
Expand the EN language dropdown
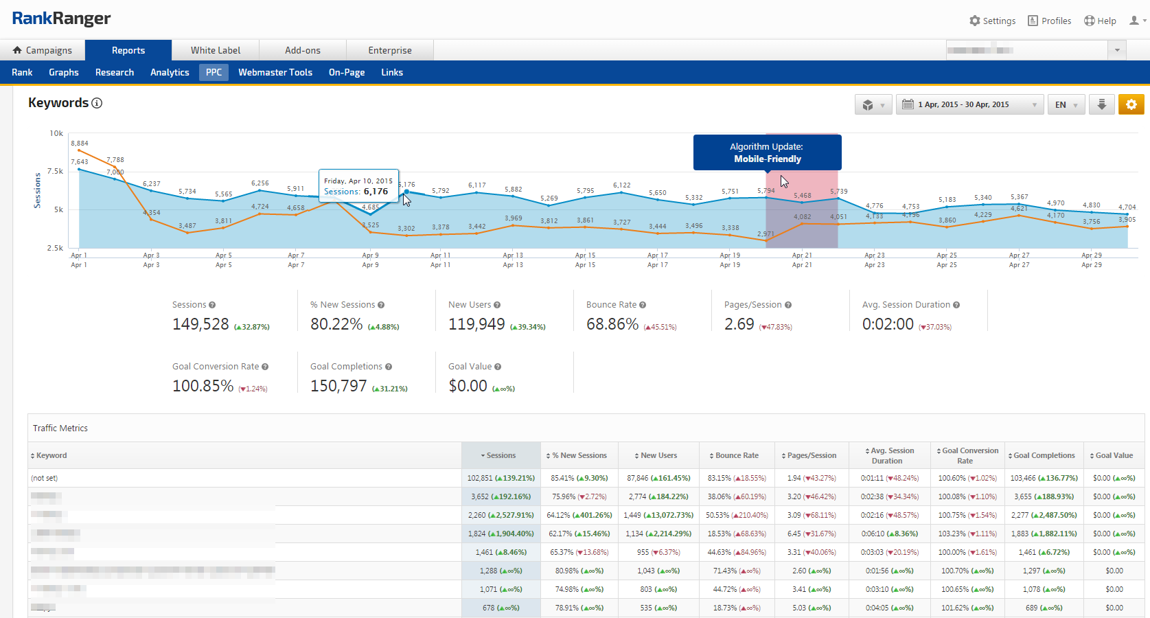click(x=1066, y=104)
